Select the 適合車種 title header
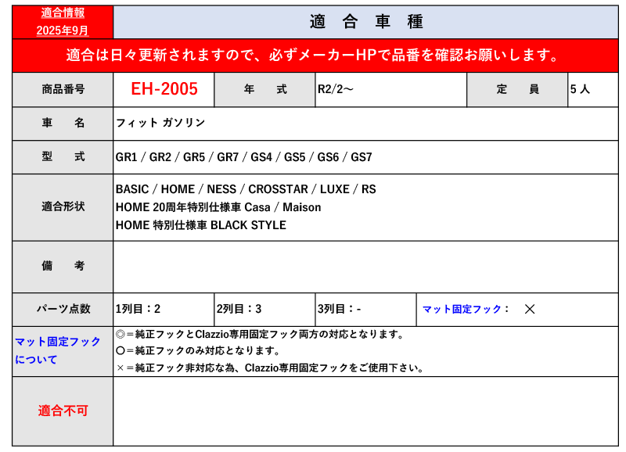The height and width of the screenshot is (452, 626). point(366,22)
